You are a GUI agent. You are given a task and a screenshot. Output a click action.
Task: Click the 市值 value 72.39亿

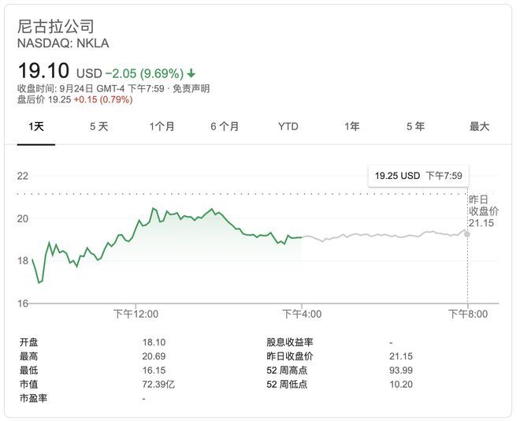point(158,384)
